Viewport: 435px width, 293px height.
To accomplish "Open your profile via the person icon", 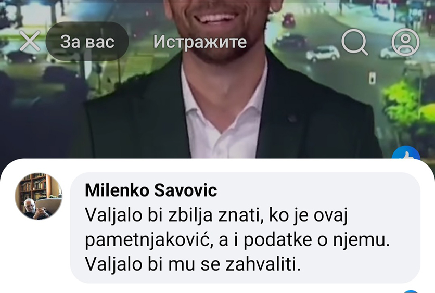I will point(405,42).
